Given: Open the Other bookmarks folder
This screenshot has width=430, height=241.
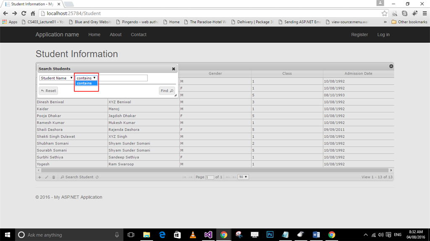Looking at the screenshot, I should coord(409,22).
